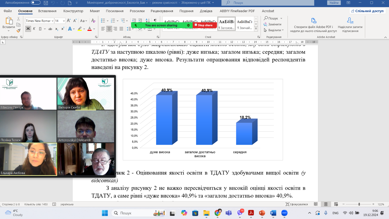
Task: Open the Вставлення ribbon tab
Action: 47,11
